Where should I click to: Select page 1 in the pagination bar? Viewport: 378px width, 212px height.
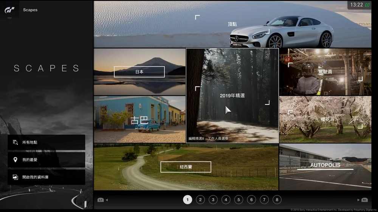point(187,200)
